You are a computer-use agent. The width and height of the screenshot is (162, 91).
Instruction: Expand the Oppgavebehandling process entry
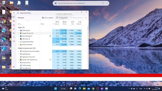18,42
